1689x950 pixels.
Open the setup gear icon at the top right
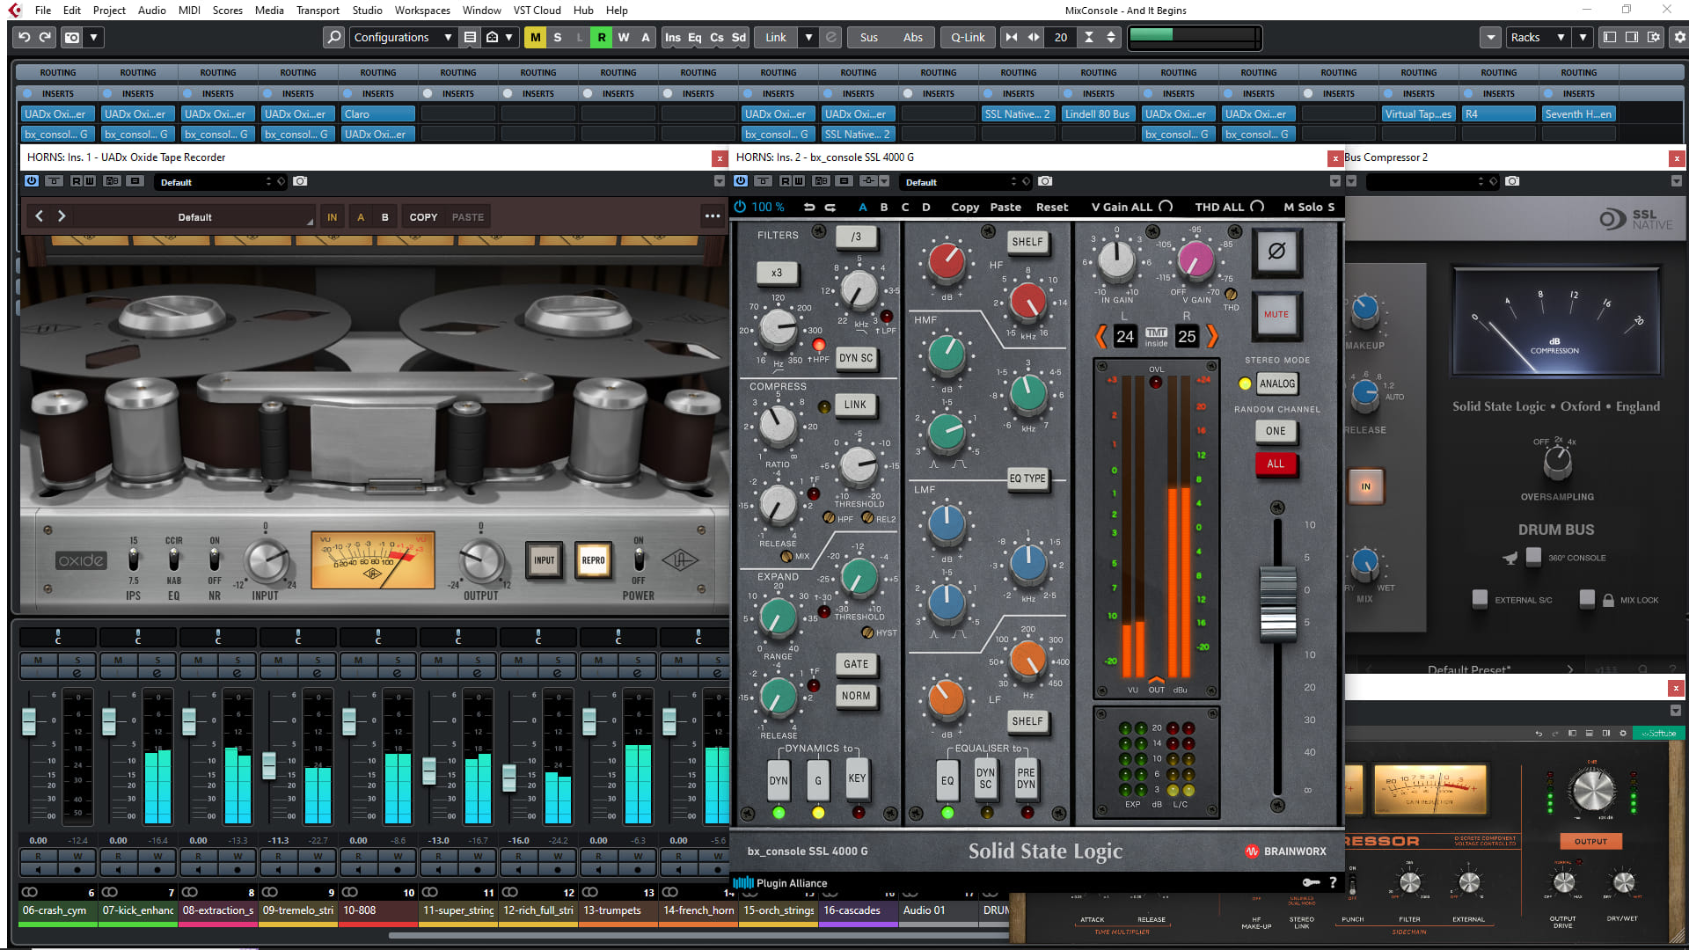(x=1678, y=37)
